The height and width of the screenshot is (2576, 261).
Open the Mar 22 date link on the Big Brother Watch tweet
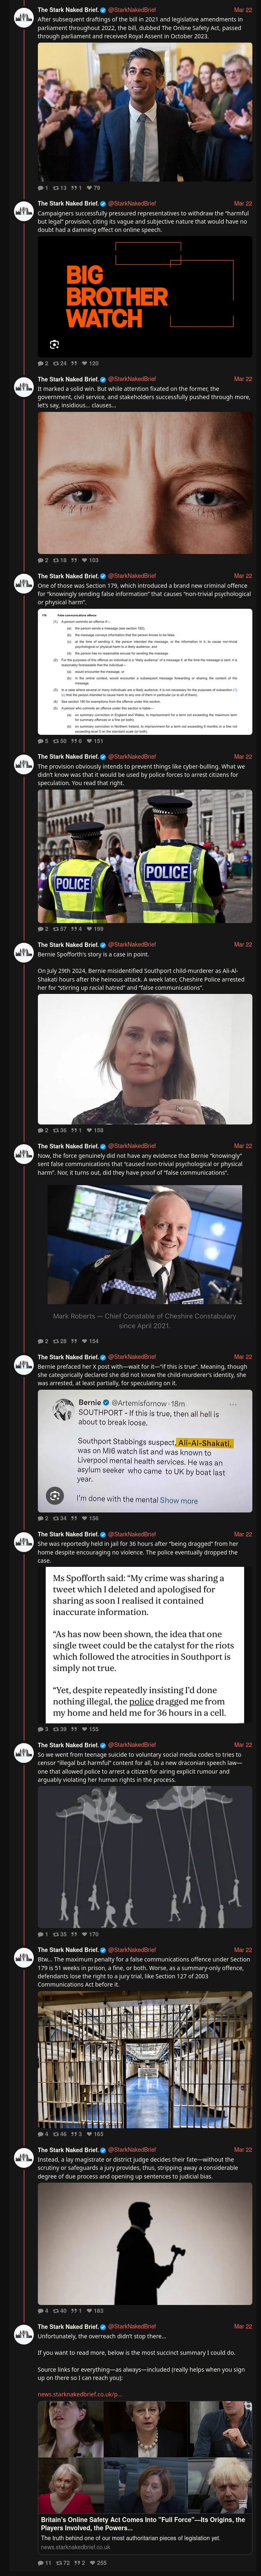point(243,203)
